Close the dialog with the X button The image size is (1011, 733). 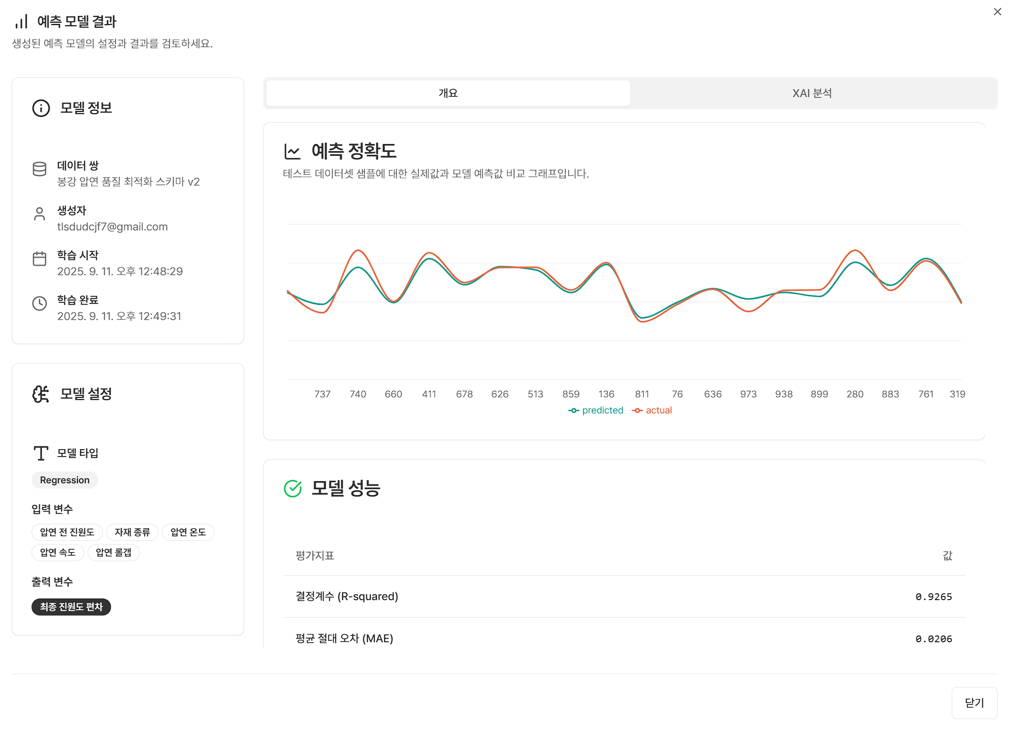pyautogui.click(x=997, y=12)
